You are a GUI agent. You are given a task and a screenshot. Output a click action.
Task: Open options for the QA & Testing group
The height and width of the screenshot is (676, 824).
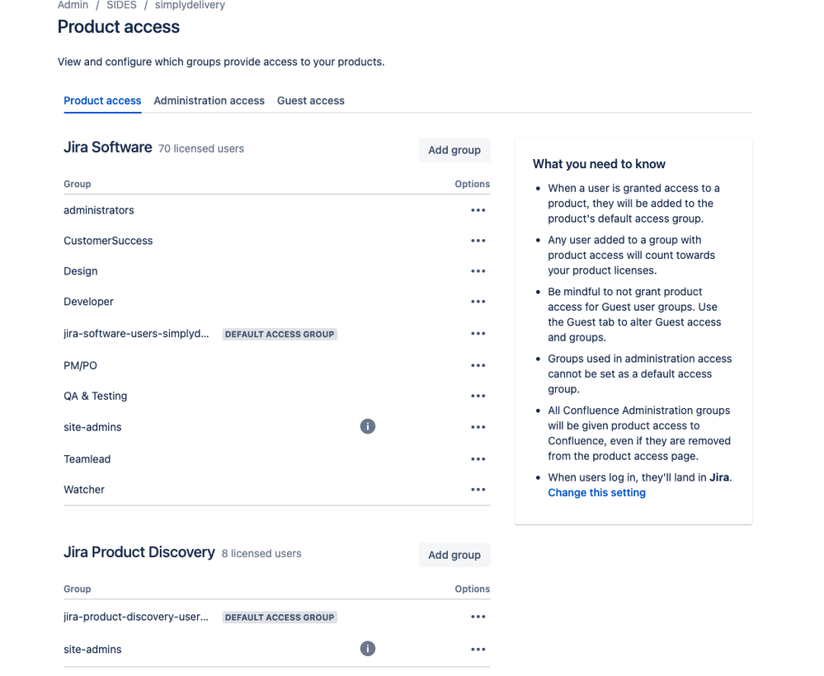[478, 396]
